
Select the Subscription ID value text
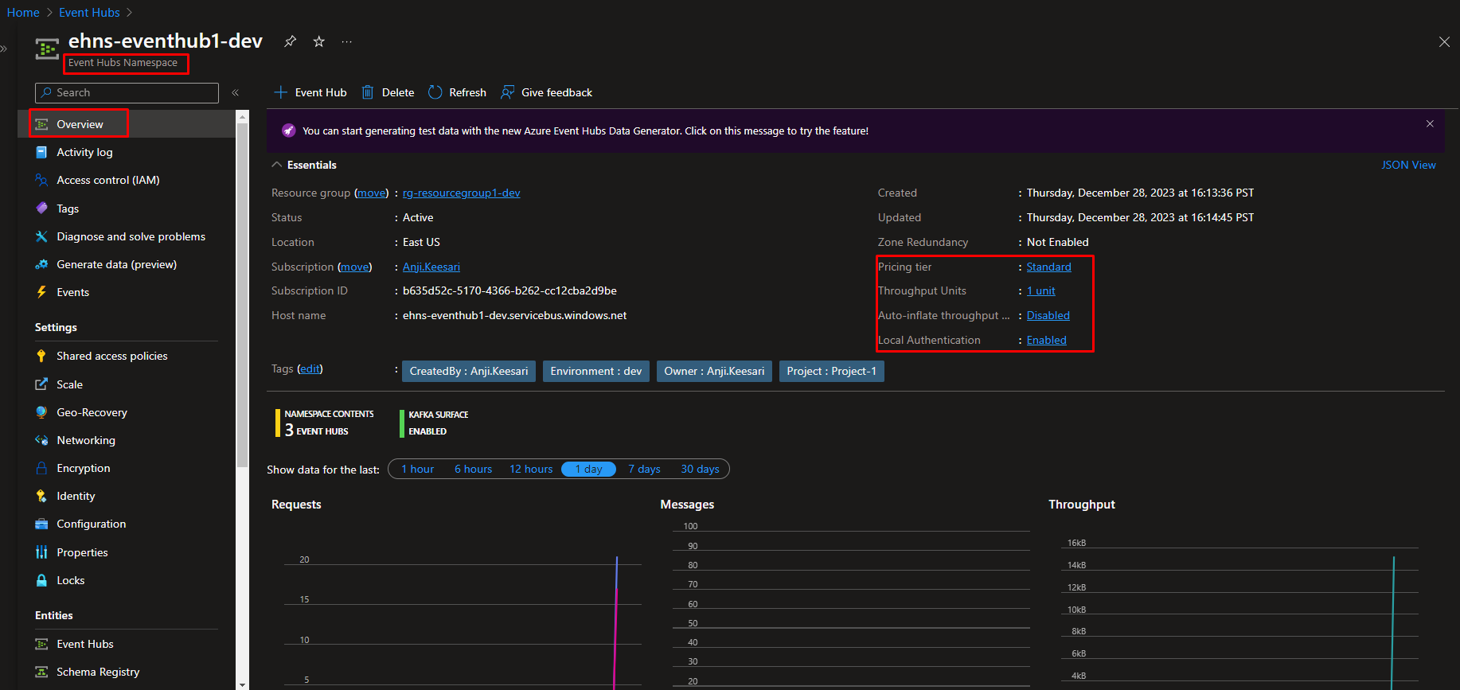click(x=509, y=290)
